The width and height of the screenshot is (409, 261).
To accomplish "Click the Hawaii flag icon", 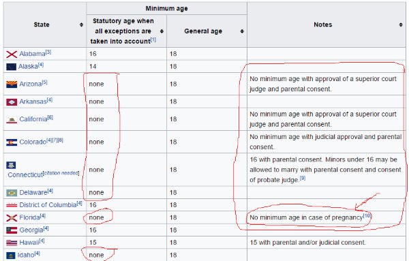I will [x=12, y=243].
